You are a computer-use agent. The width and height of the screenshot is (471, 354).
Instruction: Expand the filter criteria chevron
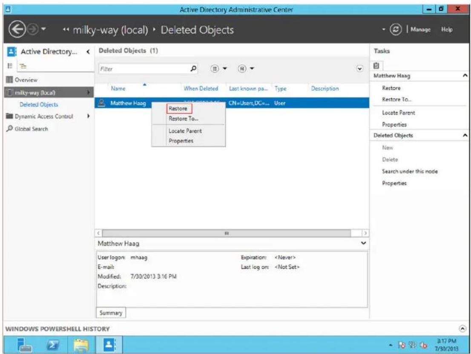359,69
